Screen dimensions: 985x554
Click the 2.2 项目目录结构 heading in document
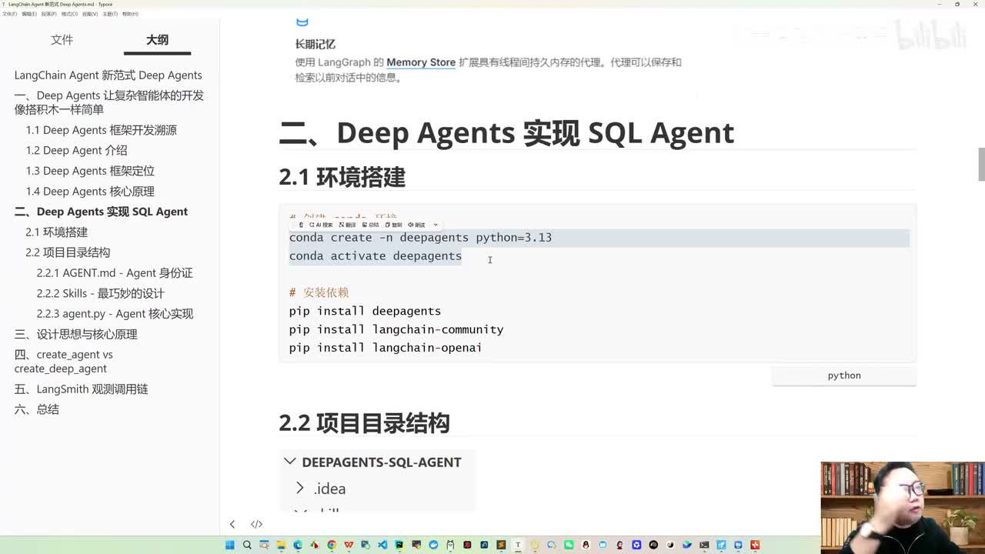[x=364, y=423]
